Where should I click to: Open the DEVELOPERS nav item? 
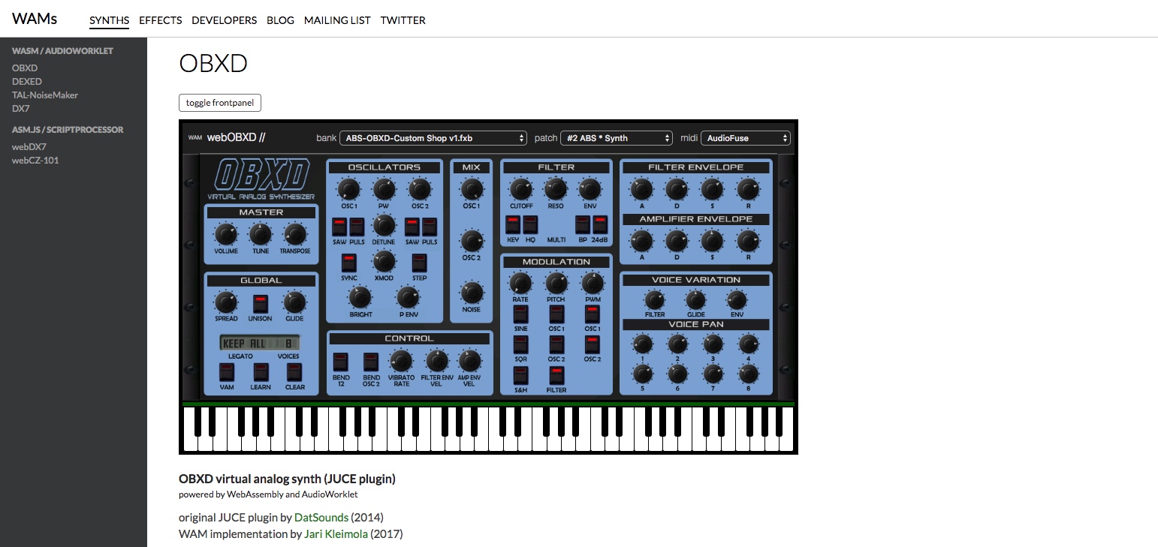pos(224,20)
